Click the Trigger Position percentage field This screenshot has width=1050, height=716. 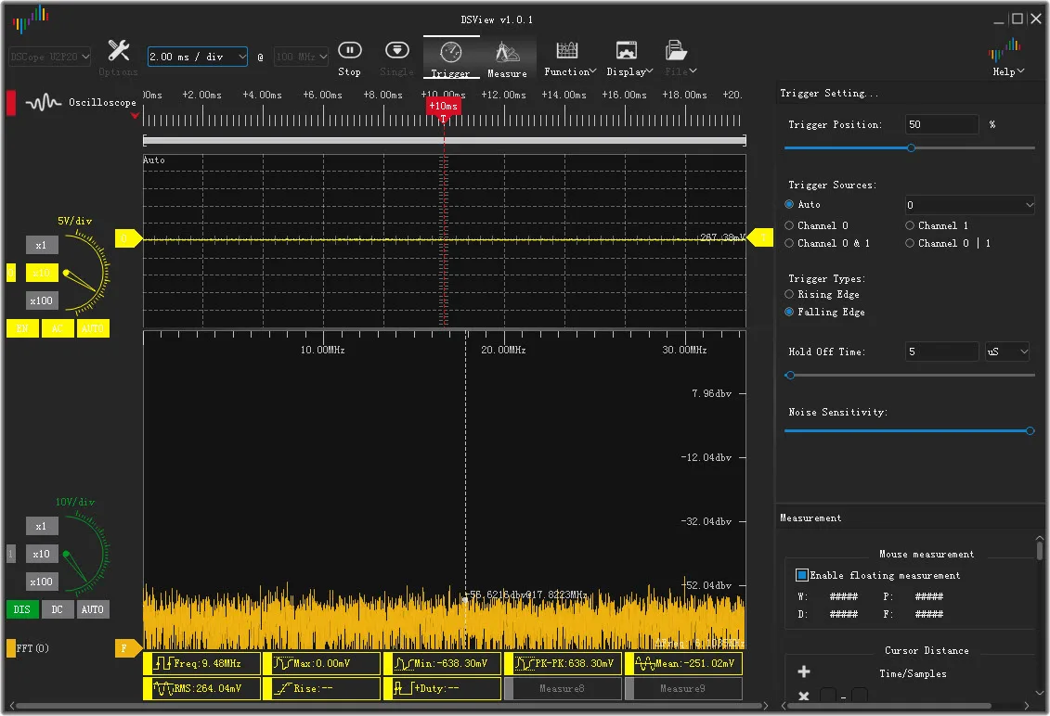pos(941,124)
